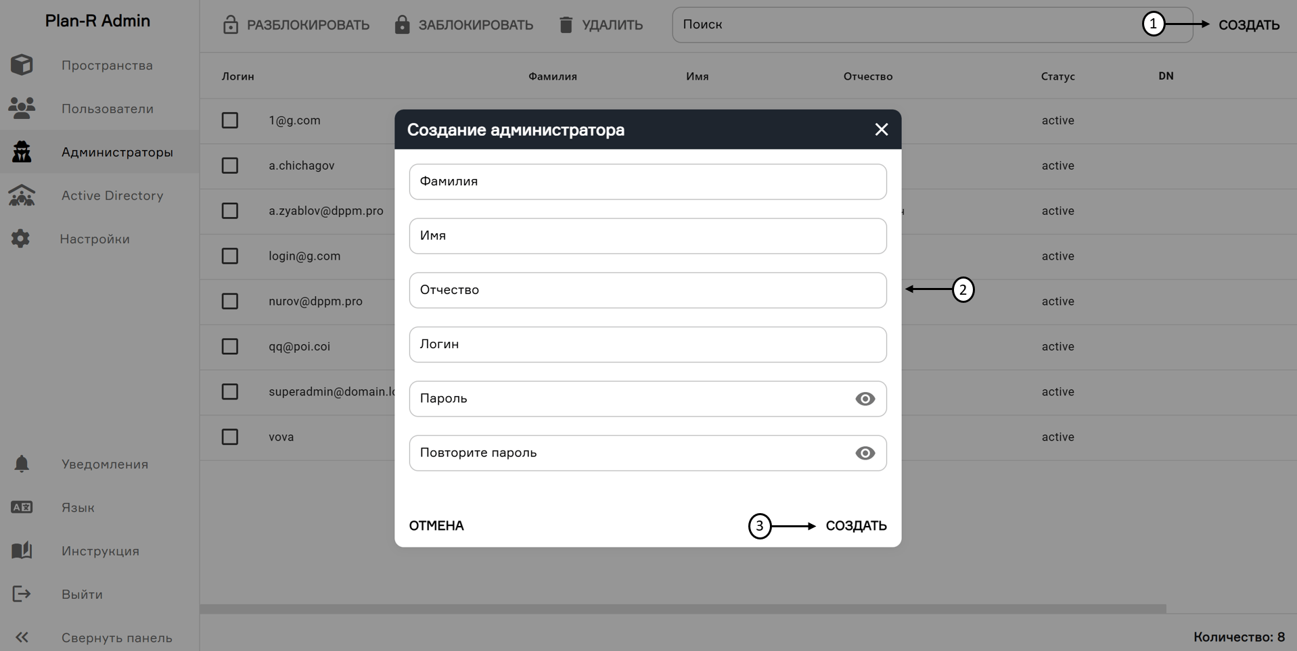Open Уведомления via the bell icon
1297x651 pixels.
21,464
